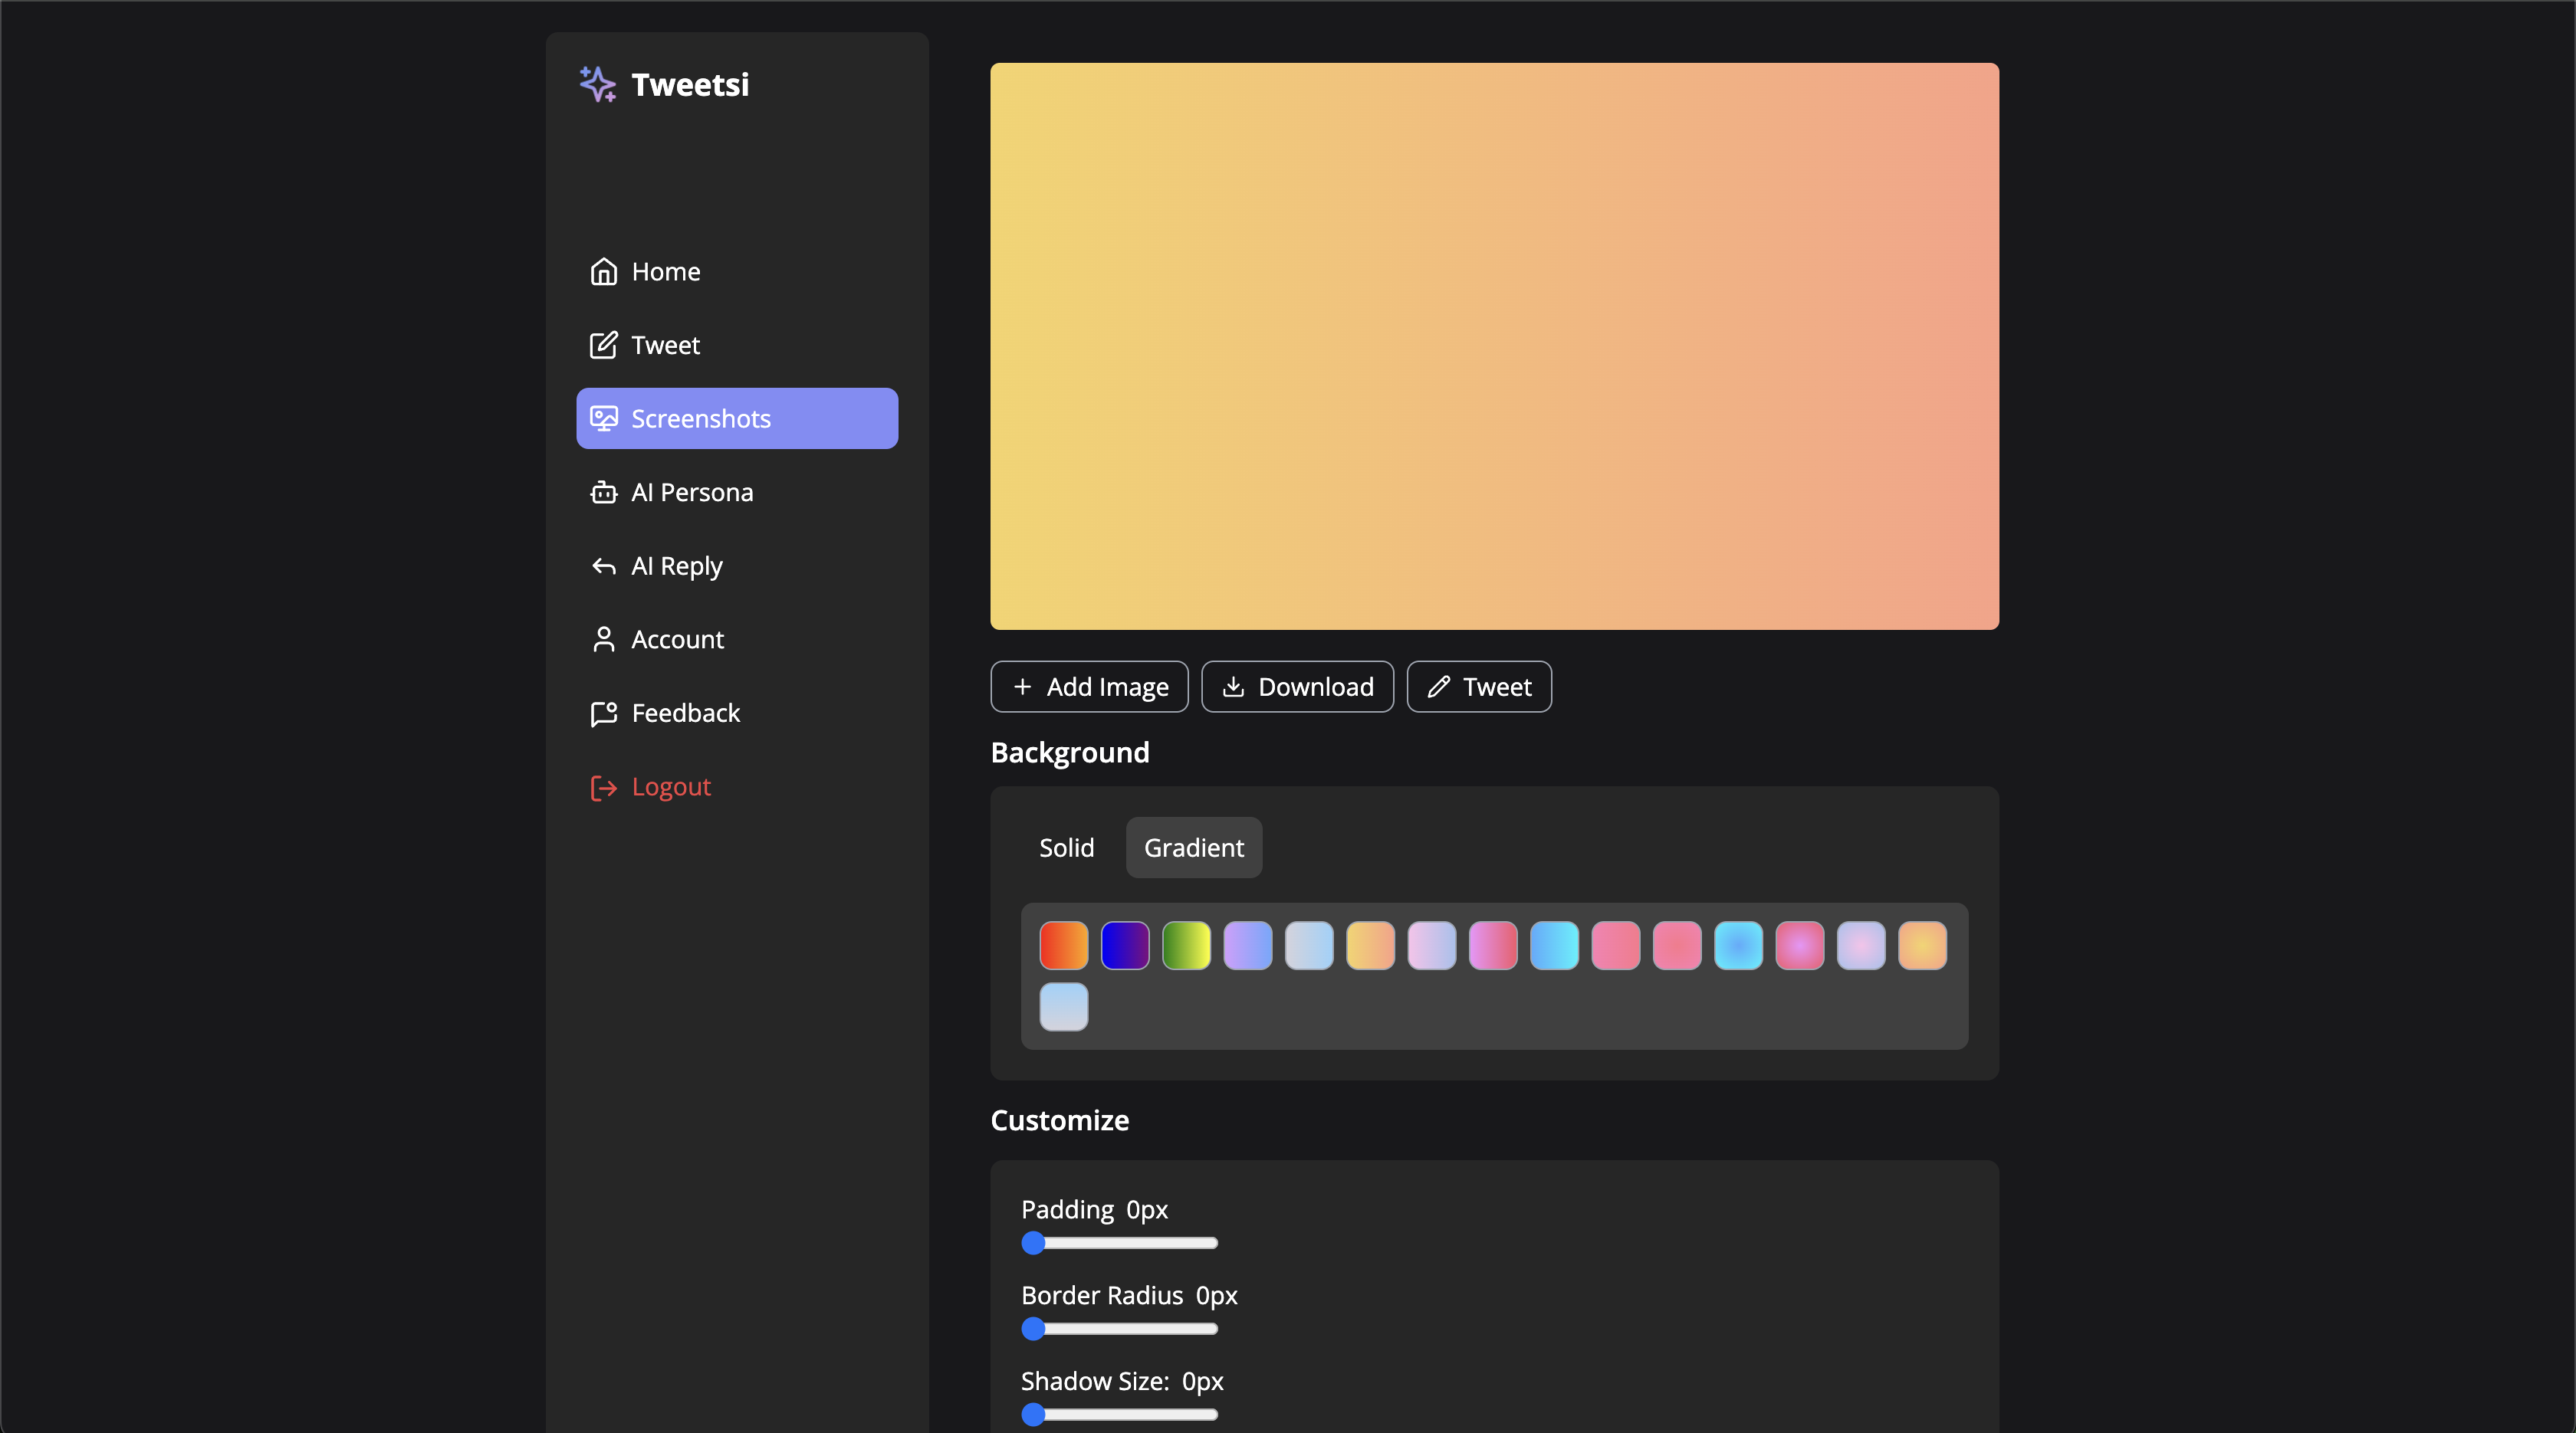Click the red Logout icon
This screenshot has height=1433, width=2576.
coord(603,788)
